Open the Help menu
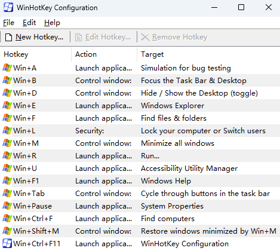 [52, 23]
